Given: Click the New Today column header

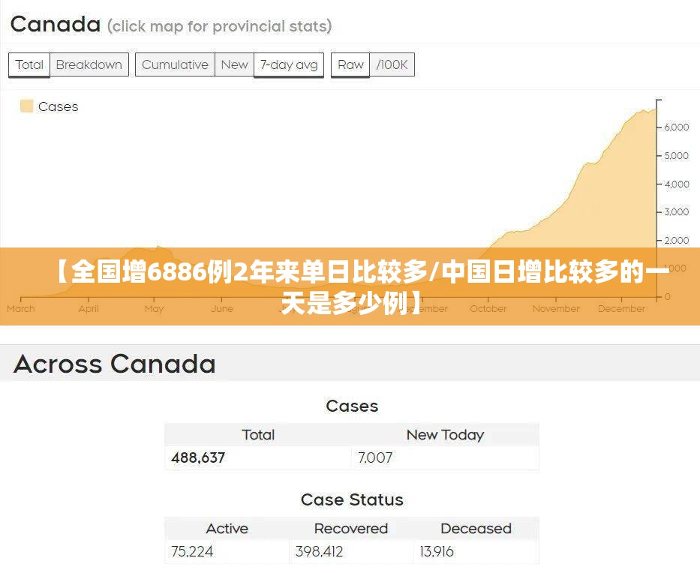Looking at the screenshot, I should pyautogui.click(x=445, y=435).
